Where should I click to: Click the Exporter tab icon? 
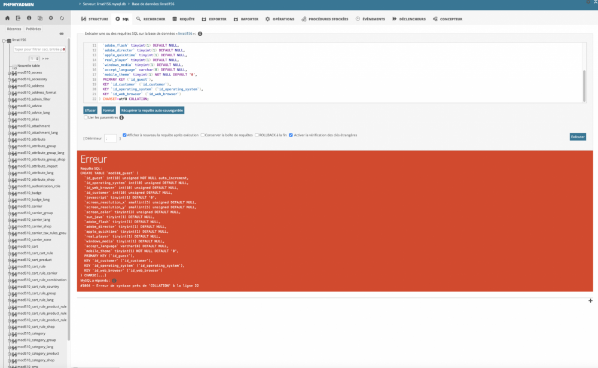[x=204, y=19]
